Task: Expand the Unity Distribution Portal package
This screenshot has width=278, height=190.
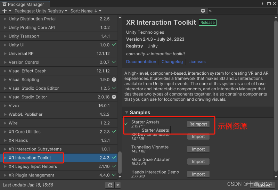Action: pos(5,19)
